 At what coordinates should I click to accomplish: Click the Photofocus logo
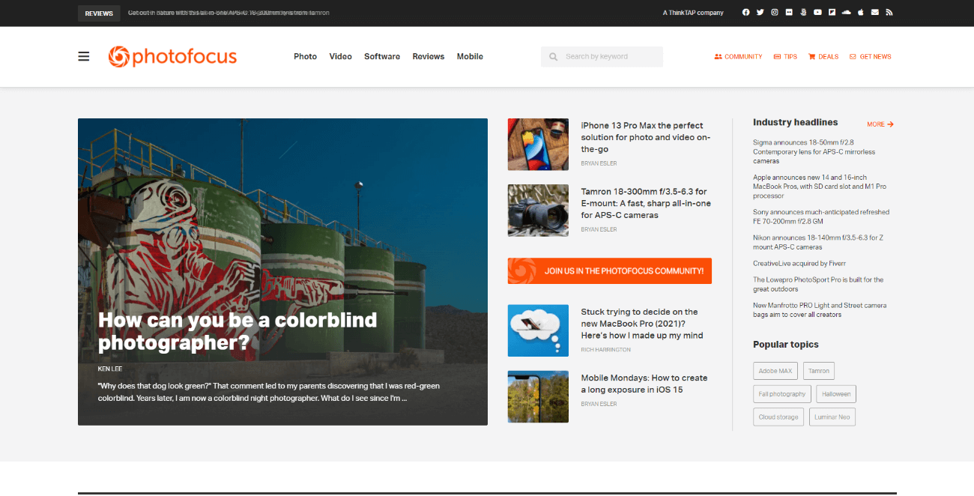[172, 57]
